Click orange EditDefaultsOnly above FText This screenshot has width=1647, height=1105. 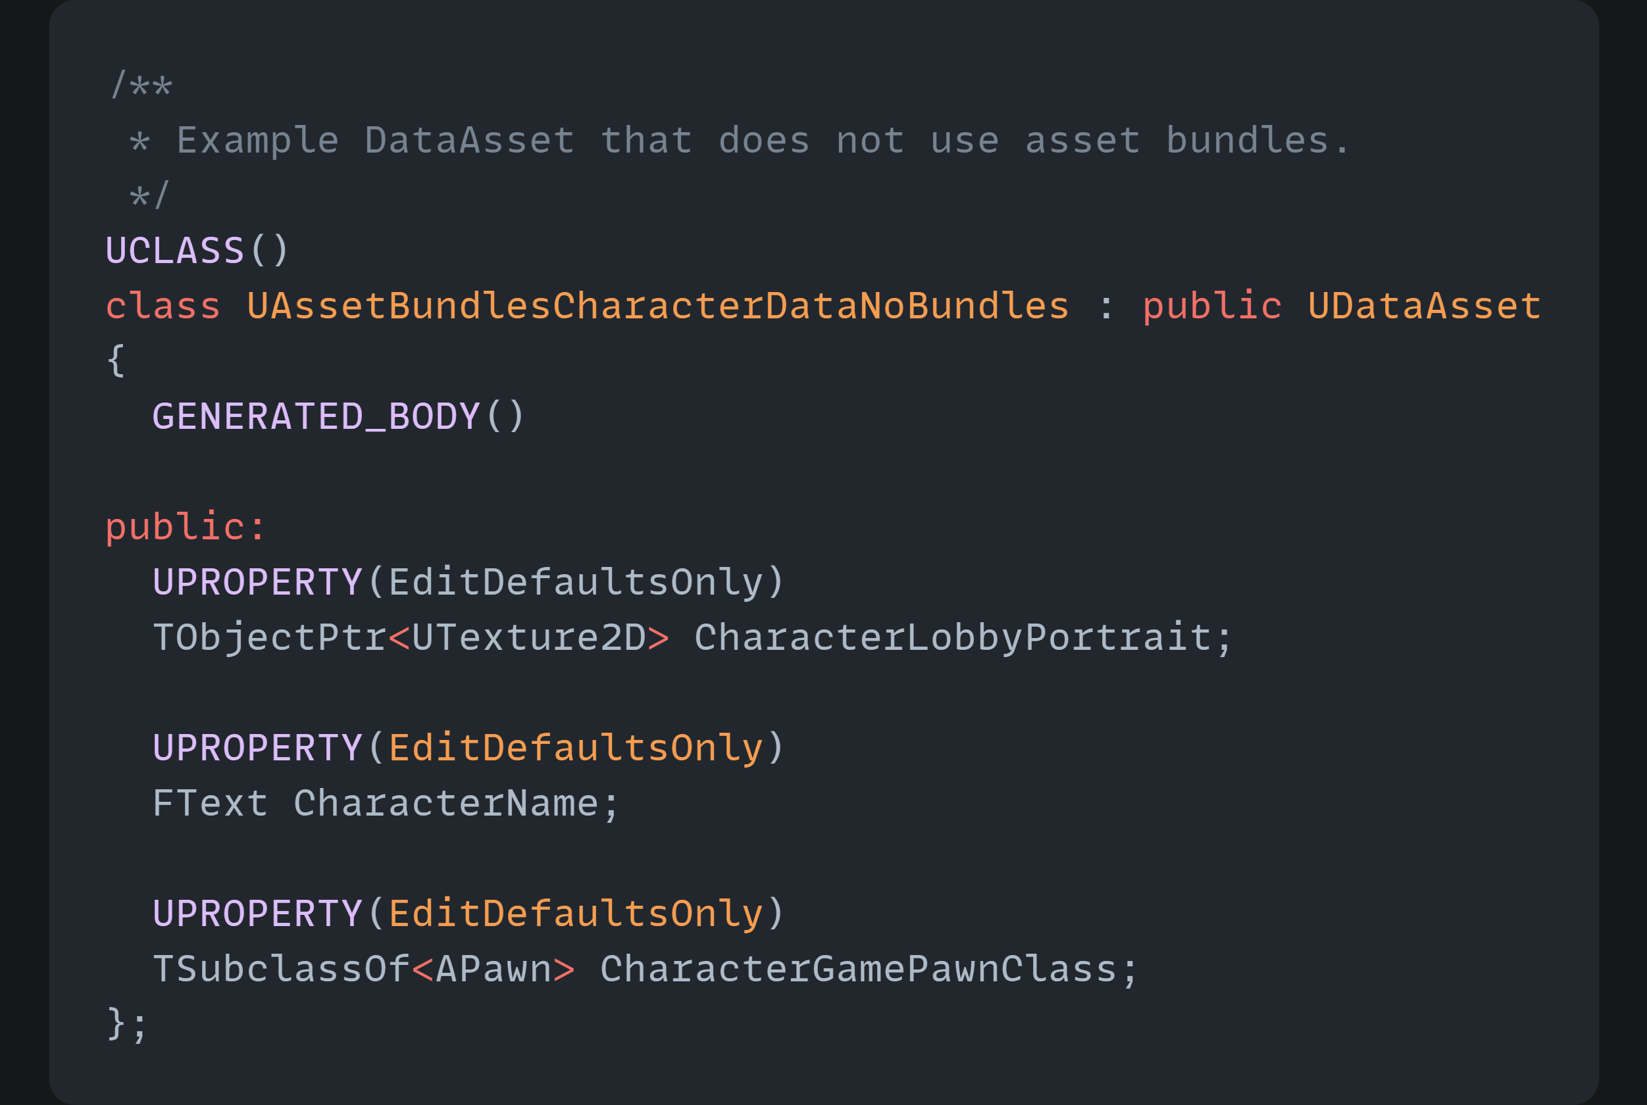[x=575, y=748]
